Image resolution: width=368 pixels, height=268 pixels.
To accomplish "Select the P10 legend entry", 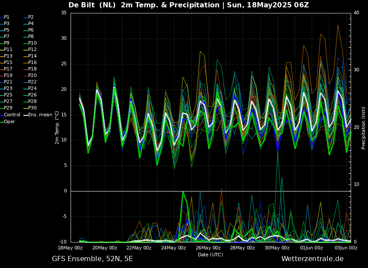I will click(30, 43).
